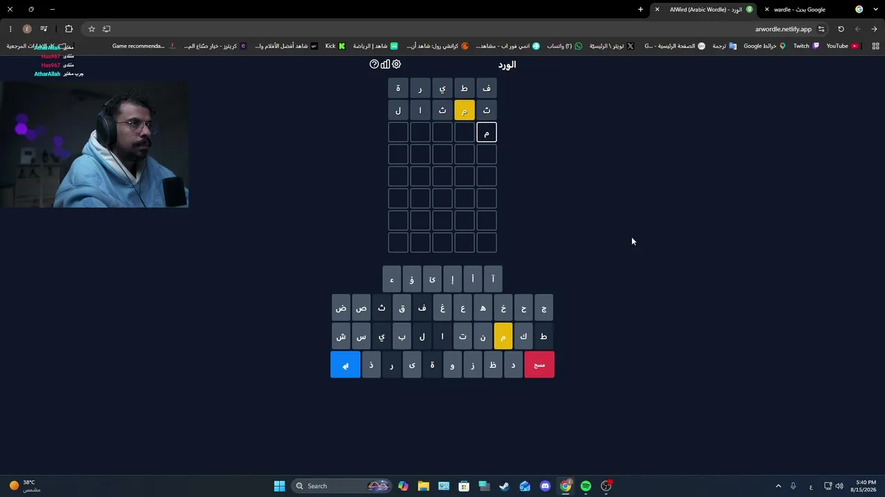Open the YouTube bookmark
The width and height of the screenshot is (885, 497).
coord(842,46)
